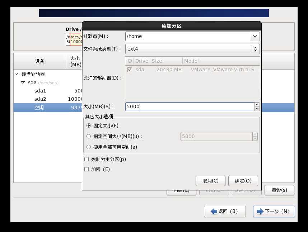Collapse the 硬盘驱动器 tree node
308x232 pixels.
pyautogui.click(x=17, y=74)
